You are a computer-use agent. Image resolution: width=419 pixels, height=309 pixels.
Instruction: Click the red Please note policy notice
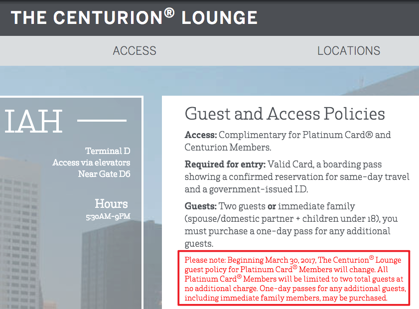(294, 278)
